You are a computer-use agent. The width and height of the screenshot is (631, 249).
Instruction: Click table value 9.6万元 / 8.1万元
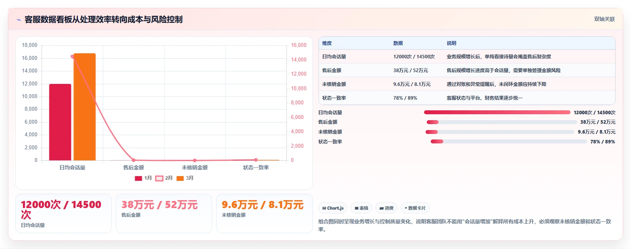tap(412, 84)
